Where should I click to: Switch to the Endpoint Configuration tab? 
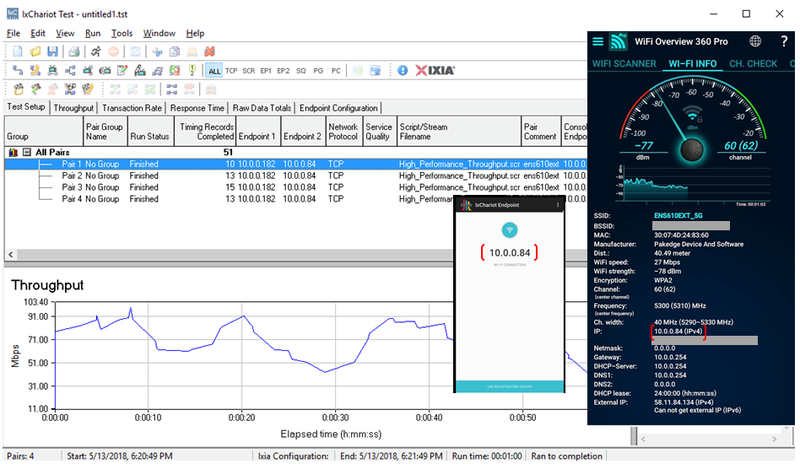tap(338, 108)
